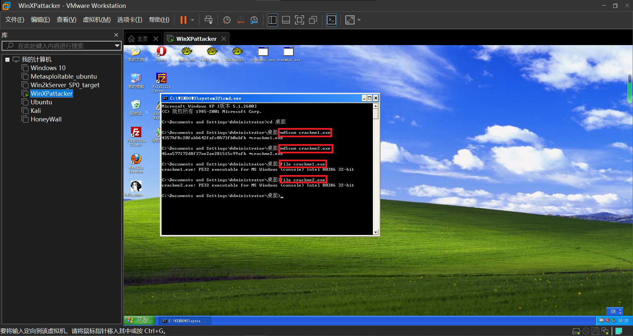Screen dimensions: 633x336
Task: Click the 我的文档 desktop folder icon
Action: pyautogui.click(x=136, y=54)
